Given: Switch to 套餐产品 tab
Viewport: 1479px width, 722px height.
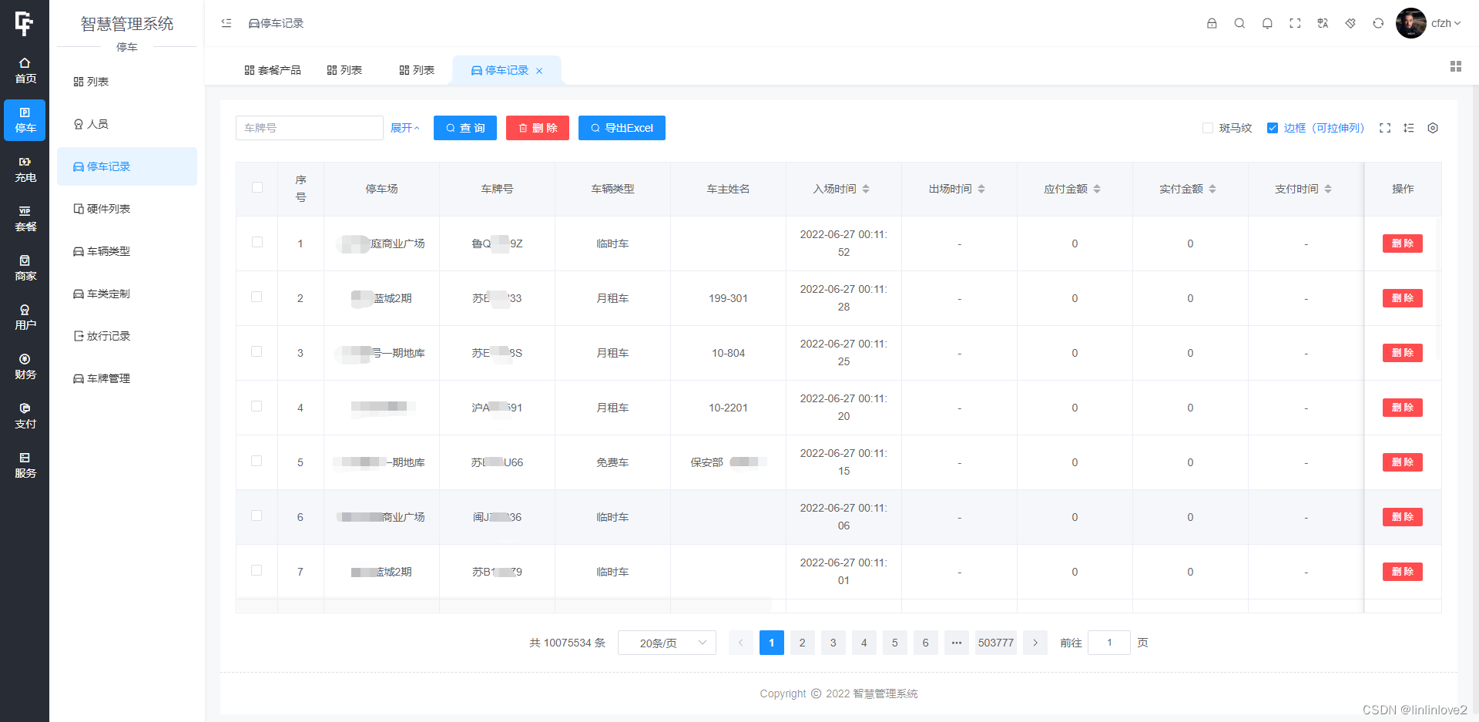Looking at the screenshot, I should click(x=273, y=70).
